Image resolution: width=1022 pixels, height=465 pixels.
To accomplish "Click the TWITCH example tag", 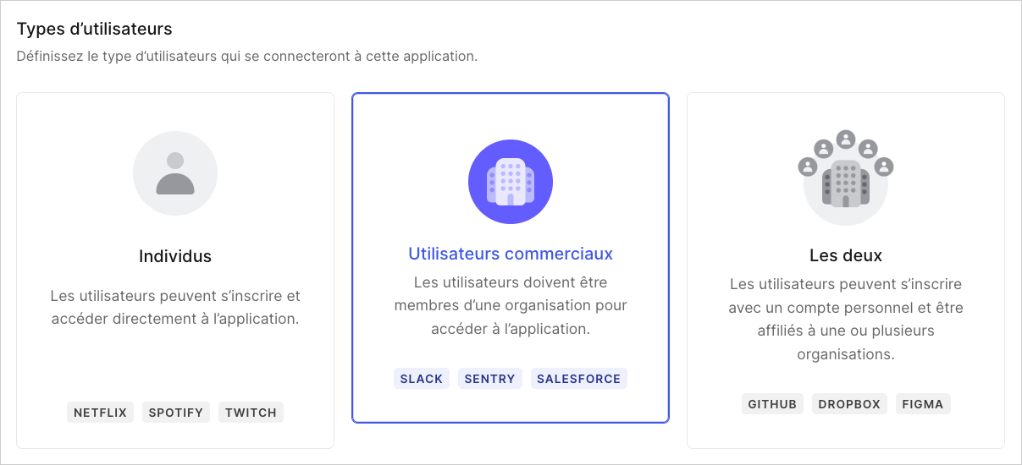I will pos(251,413).
